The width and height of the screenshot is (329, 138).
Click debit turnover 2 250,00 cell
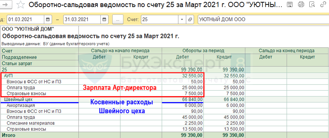[182, 123]
